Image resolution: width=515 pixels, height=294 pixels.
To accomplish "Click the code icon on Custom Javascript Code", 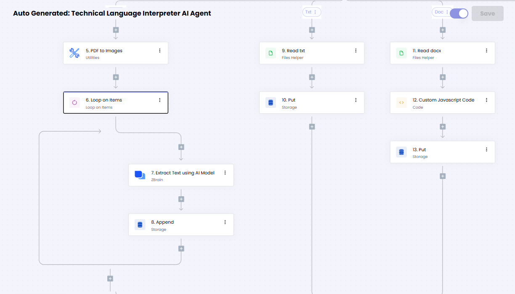I will (401, 102).
